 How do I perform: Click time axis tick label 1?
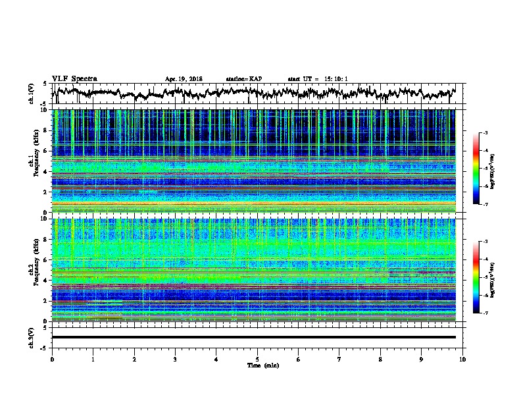pyautogui.click(x=93, y=360)
